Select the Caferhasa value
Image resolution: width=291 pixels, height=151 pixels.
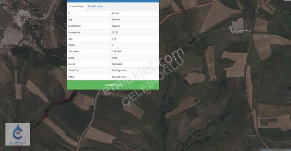117,64
